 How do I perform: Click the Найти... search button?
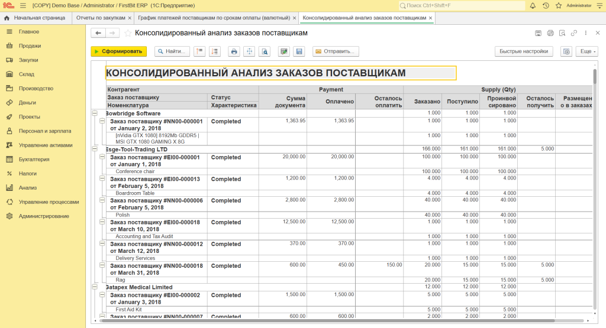click(x=172, y=51)
